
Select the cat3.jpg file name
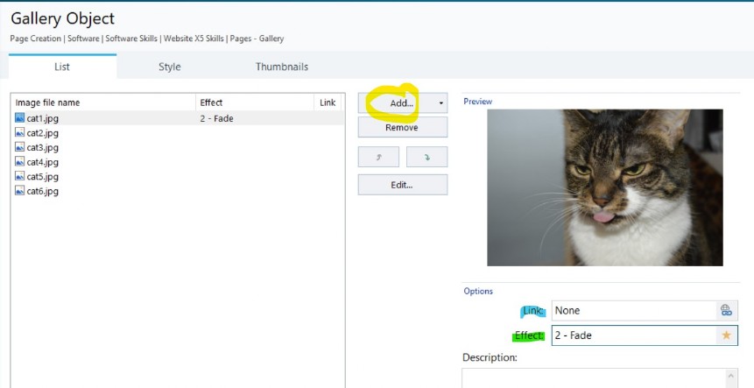[43, 147]
